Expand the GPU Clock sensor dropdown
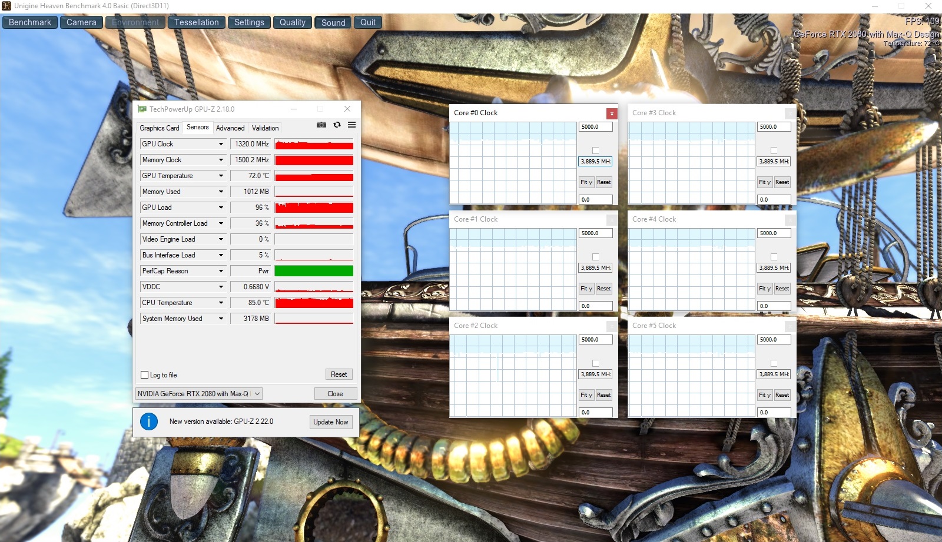Viewport: 942px width, 542px height. (x=221, y=144)
